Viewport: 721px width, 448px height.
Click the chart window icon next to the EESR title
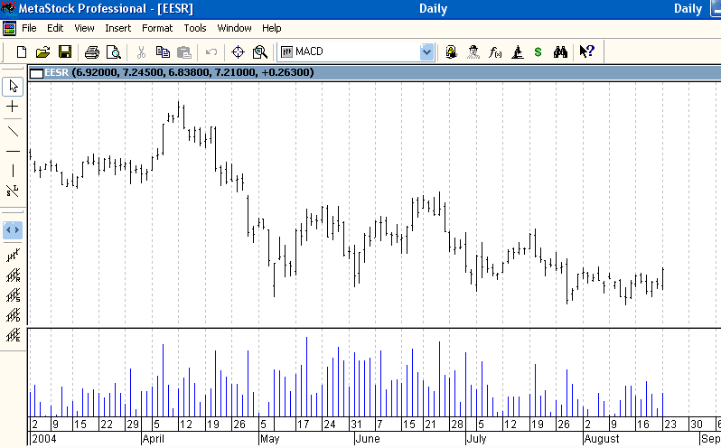36,73
